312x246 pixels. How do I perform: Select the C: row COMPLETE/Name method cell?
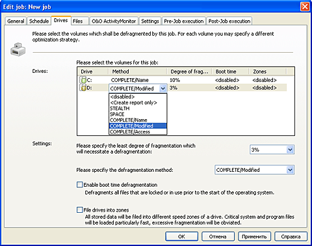[129, 80]
